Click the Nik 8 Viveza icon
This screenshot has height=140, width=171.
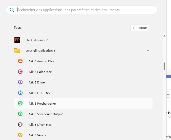(x=20, y=135)
